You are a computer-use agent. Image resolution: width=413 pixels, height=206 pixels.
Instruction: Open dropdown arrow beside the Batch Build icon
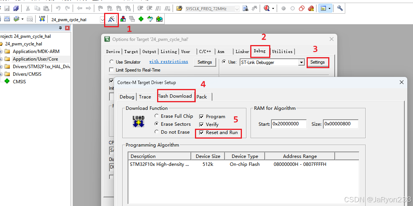coord(22,19)
